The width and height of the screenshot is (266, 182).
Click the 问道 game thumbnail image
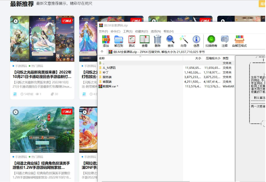coord(42,129)
